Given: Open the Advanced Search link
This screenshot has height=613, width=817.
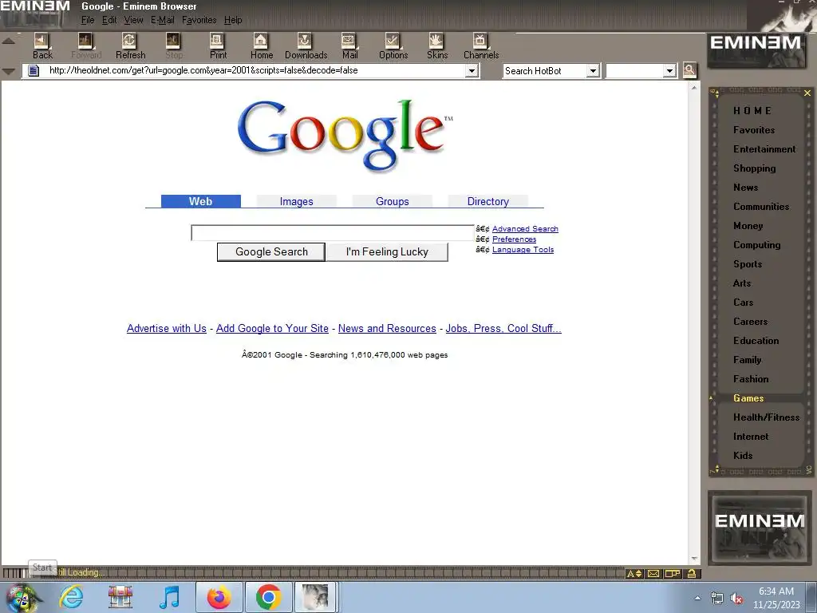Looking at the screenshot, I should coord(525,229).
